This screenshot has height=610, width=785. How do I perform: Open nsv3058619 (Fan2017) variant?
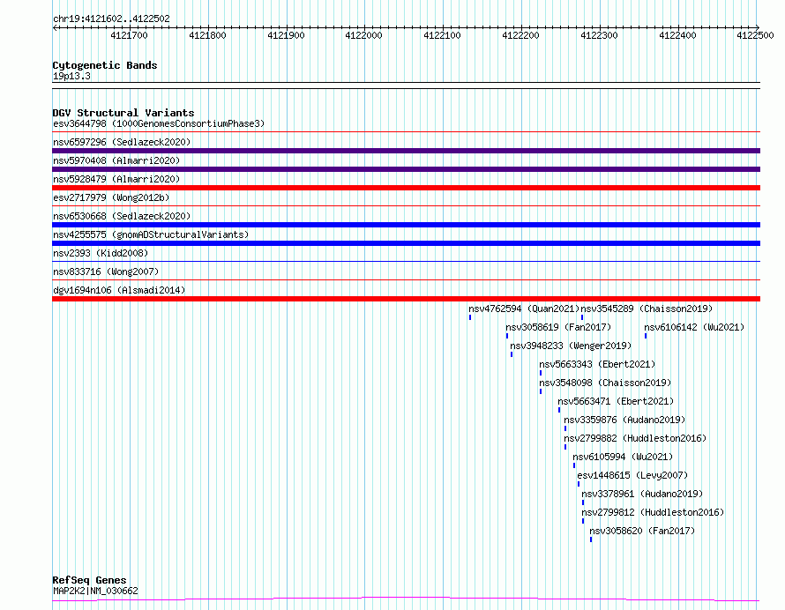558,327
